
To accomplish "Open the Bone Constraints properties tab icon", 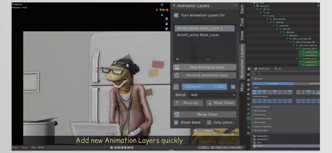I will click(x=248, y=128).
